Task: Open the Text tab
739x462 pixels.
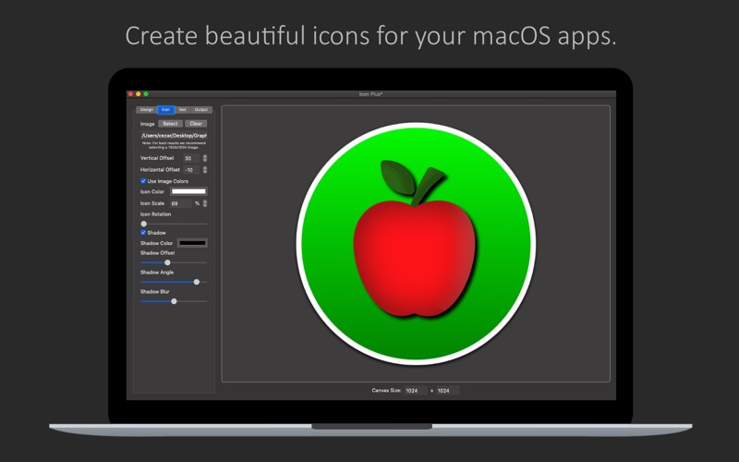Action: point(182,110)
